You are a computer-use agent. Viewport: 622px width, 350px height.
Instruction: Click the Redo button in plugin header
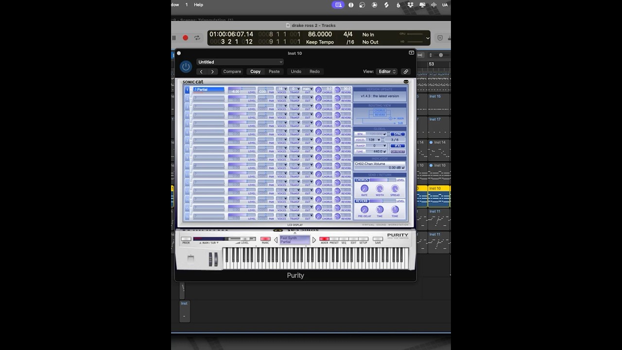click(x=315, y=71)
